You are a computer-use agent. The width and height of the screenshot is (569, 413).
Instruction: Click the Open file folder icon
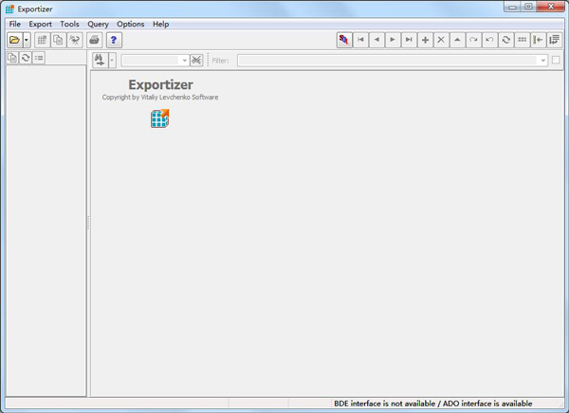(14, 40)
